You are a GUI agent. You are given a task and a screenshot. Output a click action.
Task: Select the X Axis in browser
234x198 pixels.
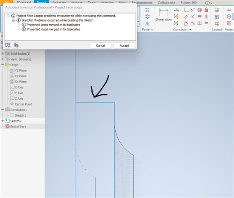pyautogui.click(x=17, y=87)
